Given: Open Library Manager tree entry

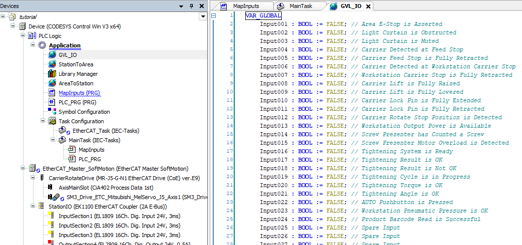Looking at the screenshot, I should point(78,74).
